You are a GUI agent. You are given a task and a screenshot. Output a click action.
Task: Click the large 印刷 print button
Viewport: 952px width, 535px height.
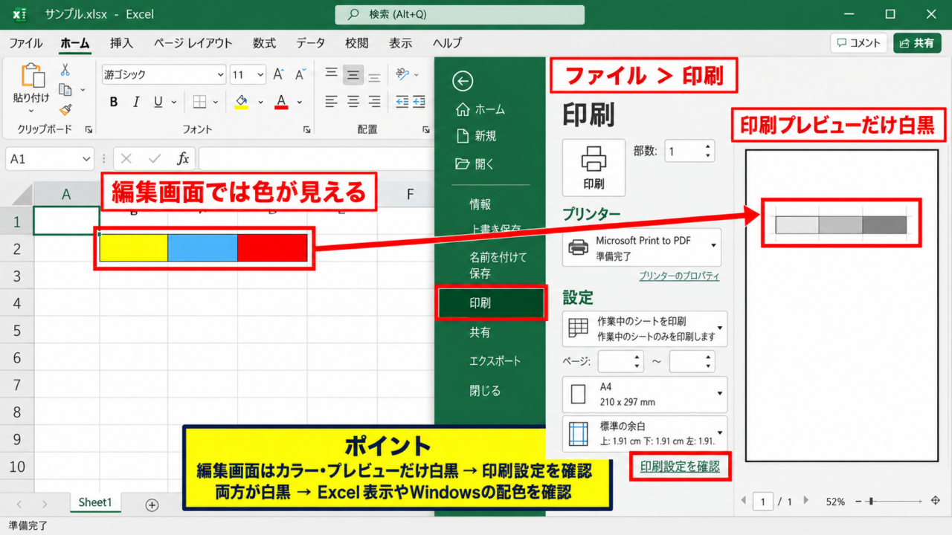coord(594,167)
